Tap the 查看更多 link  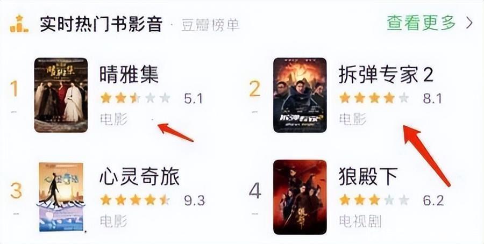pos(421,23)
